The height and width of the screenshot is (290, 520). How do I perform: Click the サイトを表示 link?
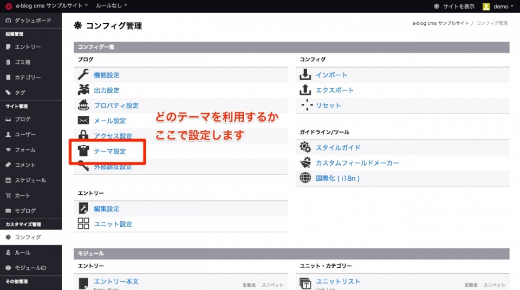point(459,6)
